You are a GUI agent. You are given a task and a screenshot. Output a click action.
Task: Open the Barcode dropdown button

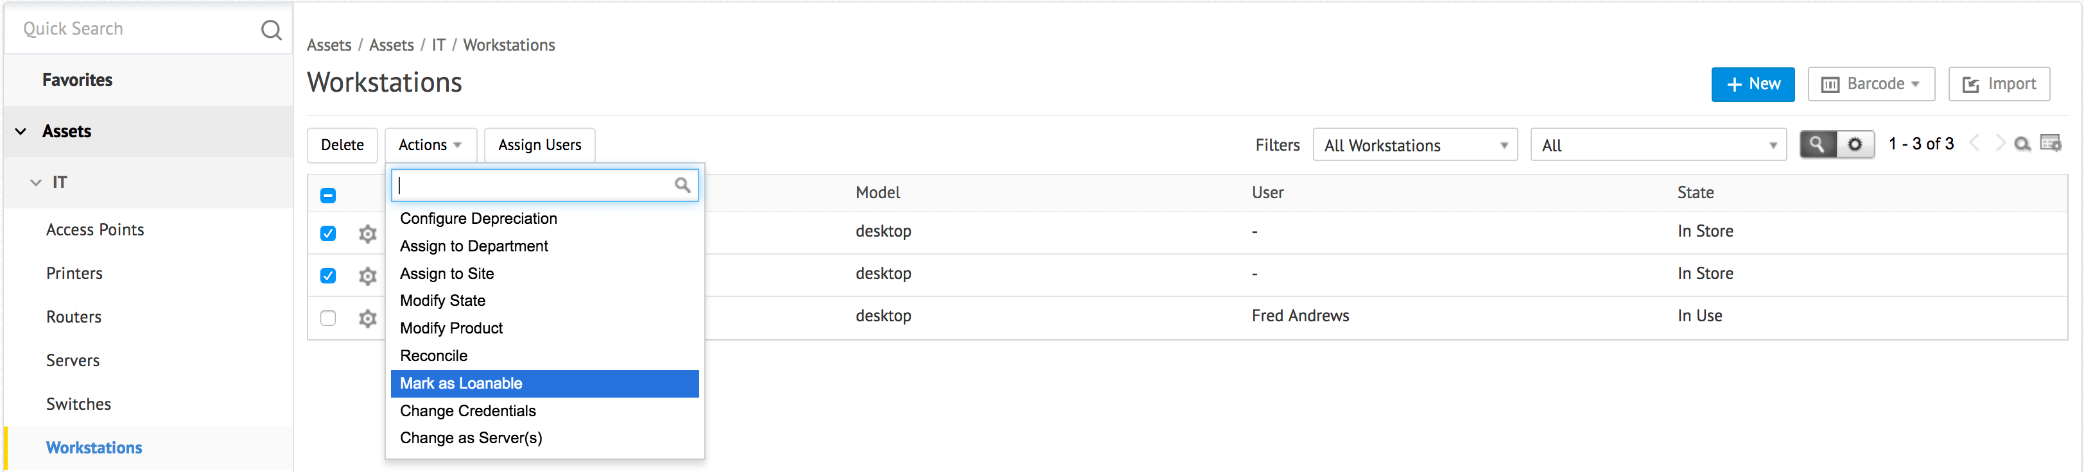[x=1870, y=84]
